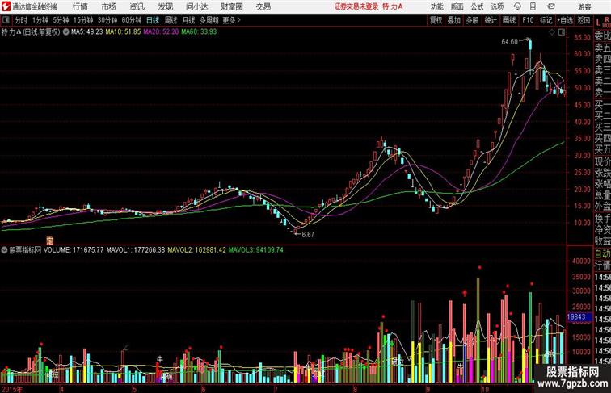Switch to 60分钟 period

point(132,20)
